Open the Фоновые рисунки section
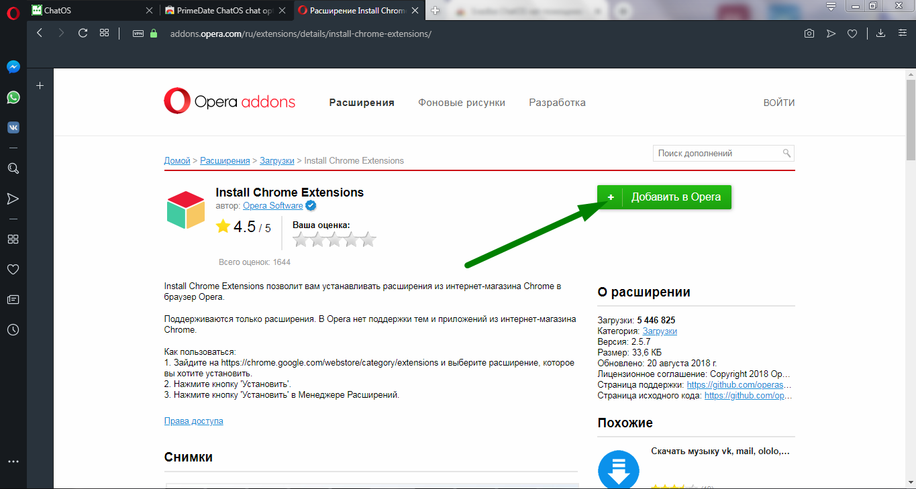The height and width of the screenshot is (489, 916). (462, 103)
